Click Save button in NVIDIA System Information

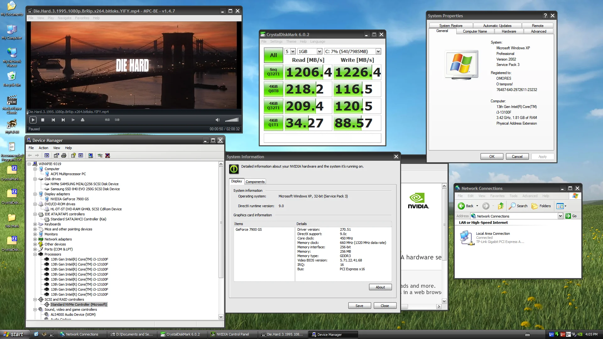[359, 305]
